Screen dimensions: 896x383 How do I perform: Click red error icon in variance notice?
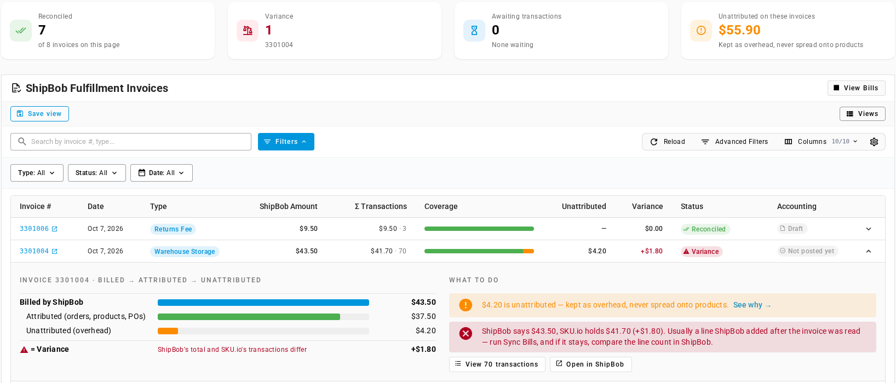pos(466,333)
